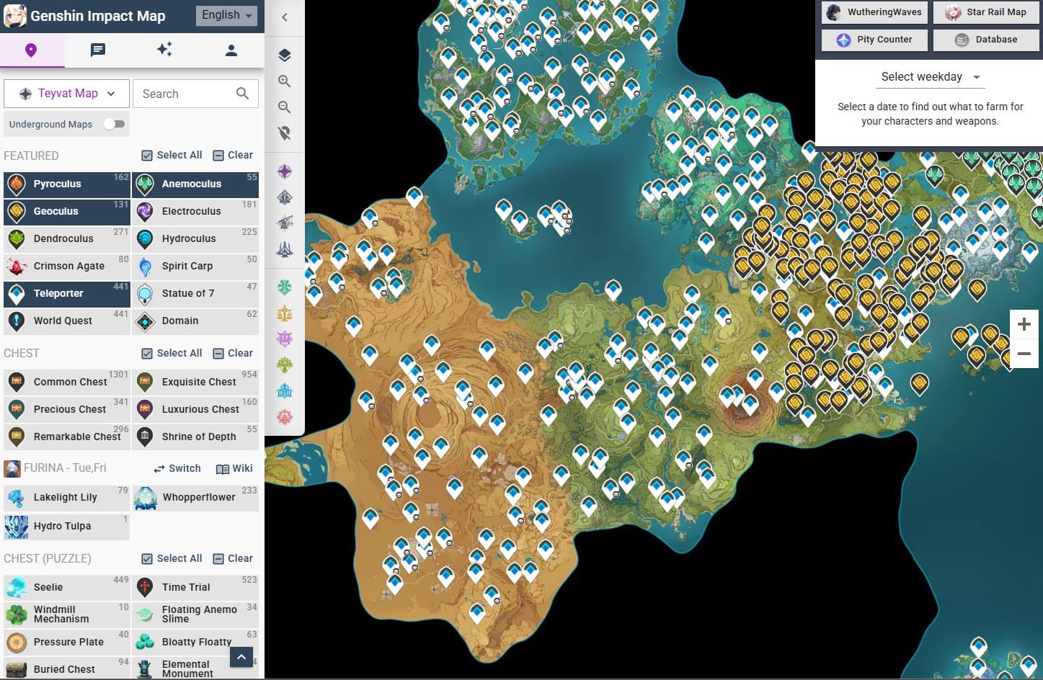Enable Windmill Mechanism markers
The height and width of the screenshot is (680, 1043).
(67, 615)
